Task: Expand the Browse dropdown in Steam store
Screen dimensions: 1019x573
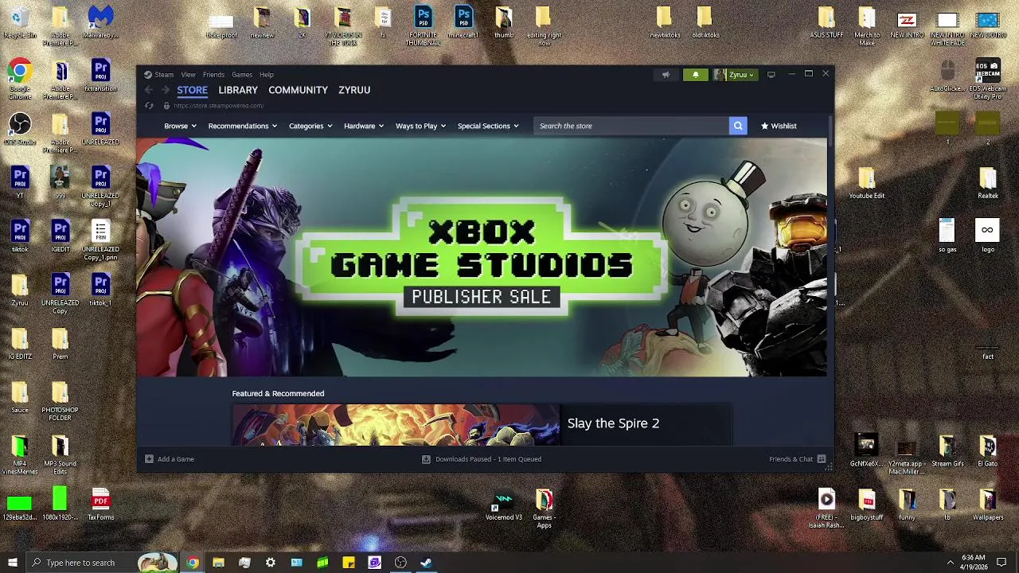Action: pyautogui.click(x=180, y=126)
